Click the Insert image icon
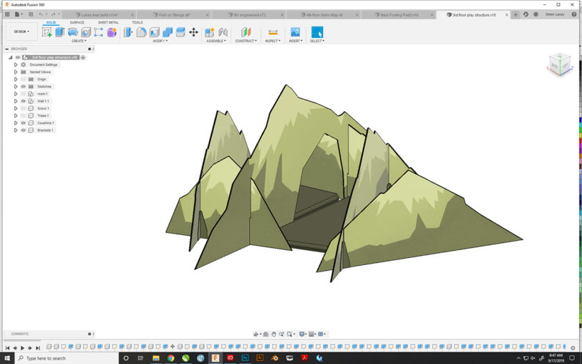582x364 pixels. (295, 32)
